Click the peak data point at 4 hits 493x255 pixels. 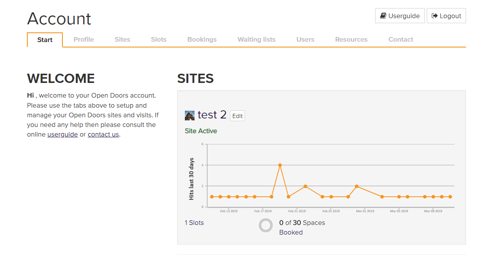pos(280,165)
